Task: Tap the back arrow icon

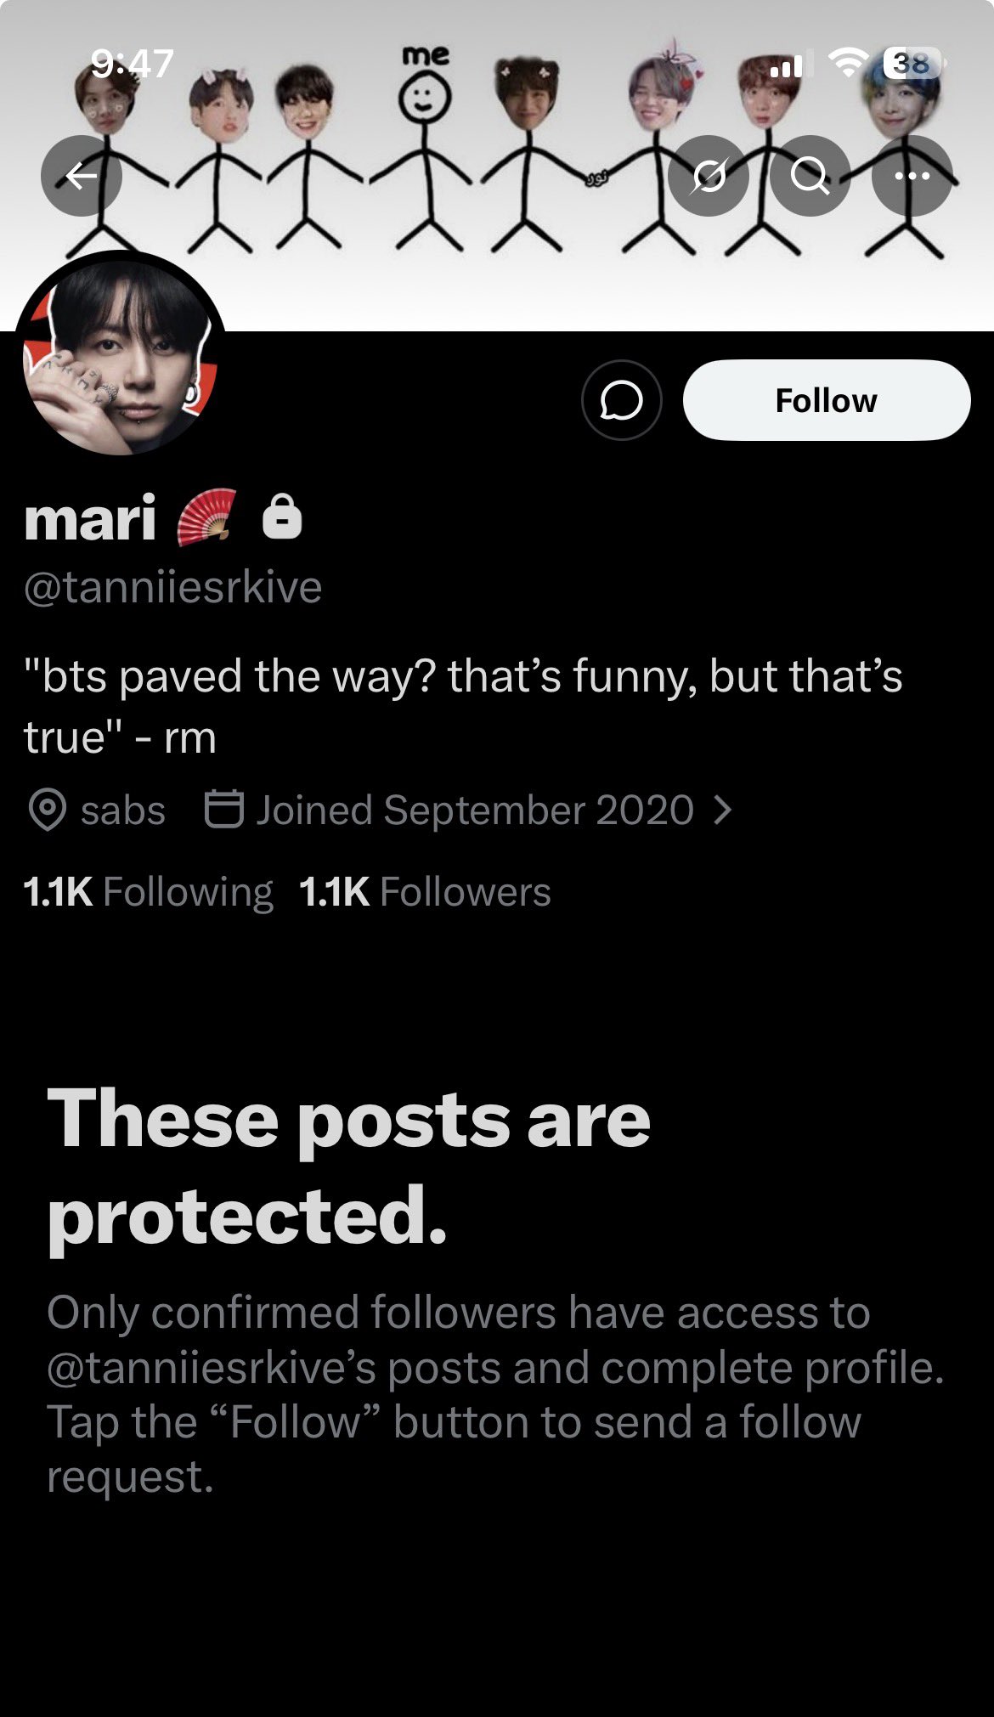Action: 82,176
